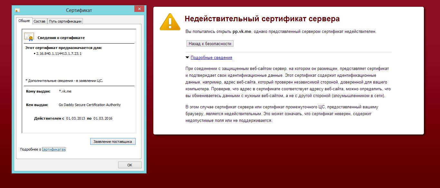Confirm the dialog with OK button

(130, 165)
